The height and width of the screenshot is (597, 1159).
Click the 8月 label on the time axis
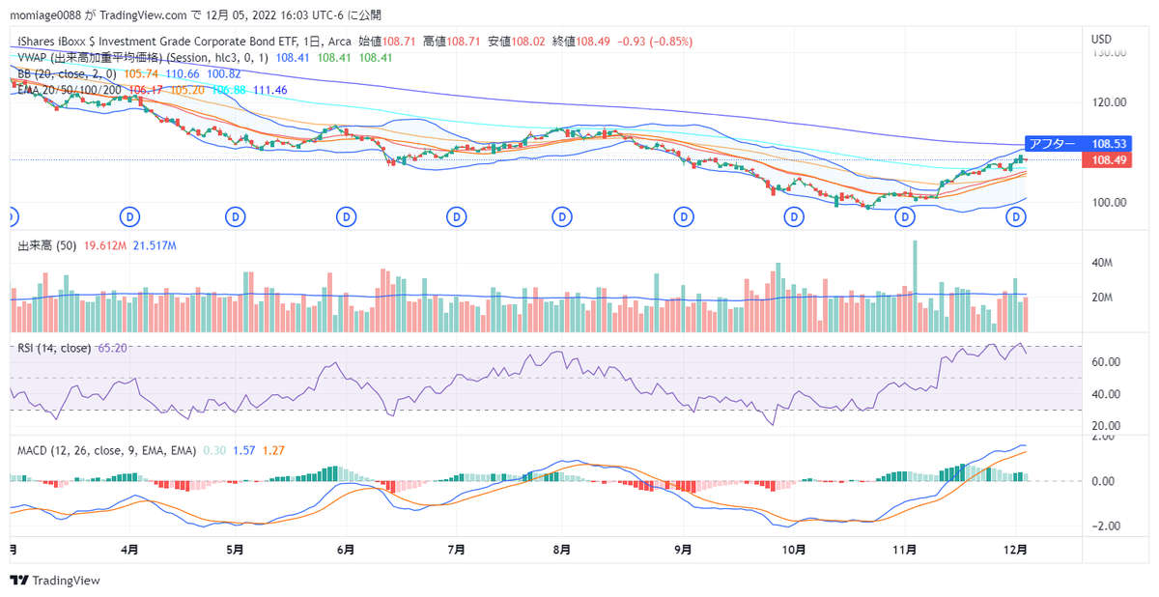(560, 549)
